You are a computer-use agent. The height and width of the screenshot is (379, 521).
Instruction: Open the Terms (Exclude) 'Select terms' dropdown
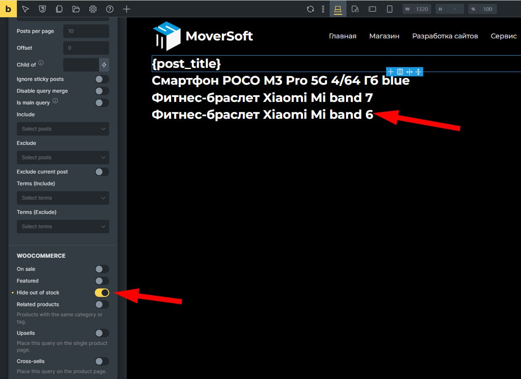point(63,227)
